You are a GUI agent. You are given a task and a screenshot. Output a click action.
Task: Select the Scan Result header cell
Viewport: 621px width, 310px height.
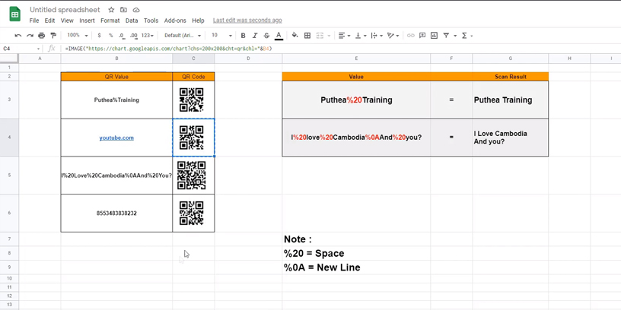coord(511,77)
